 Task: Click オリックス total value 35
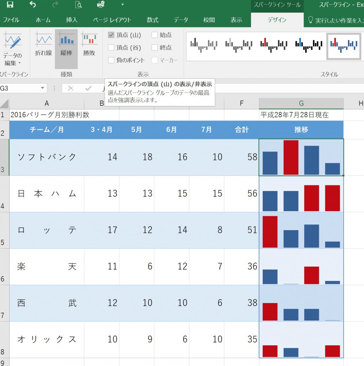241,340
